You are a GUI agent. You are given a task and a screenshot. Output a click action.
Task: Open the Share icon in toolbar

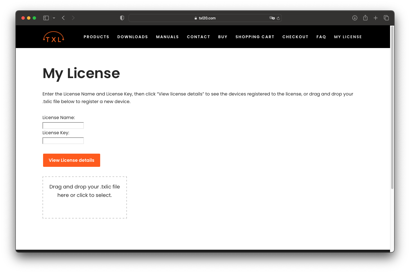pos(365,18)
